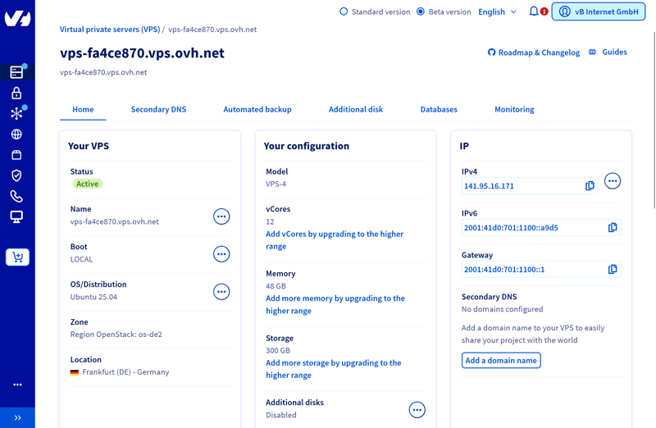Click the Add a domain name button
This screenshot has width=656, height=428.
pyautogui.click(x=501, y=361)
